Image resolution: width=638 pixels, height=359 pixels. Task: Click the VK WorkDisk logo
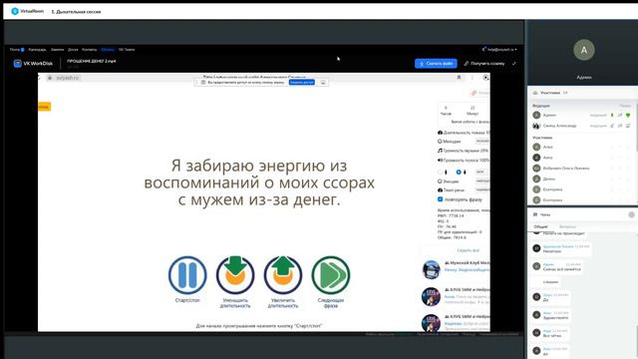(x=33, y=64)
